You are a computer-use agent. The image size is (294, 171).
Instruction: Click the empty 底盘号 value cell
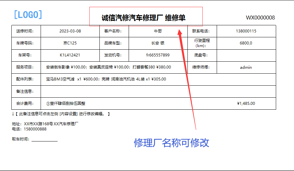tap(246, 55)
